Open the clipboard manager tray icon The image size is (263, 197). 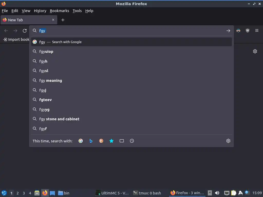point(233,193)
